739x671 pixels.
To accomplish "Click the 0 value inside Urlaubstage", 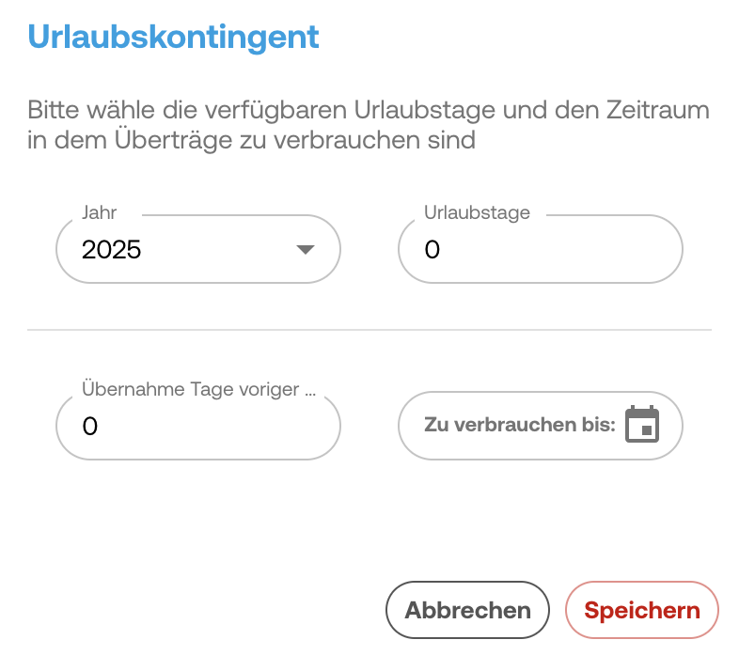I will (432, 250).
